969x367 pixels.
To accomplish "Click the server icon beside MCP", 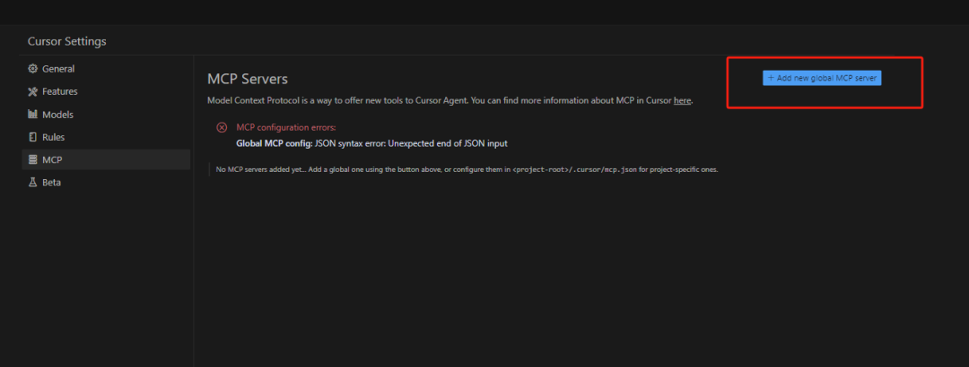I will point(33,159).
